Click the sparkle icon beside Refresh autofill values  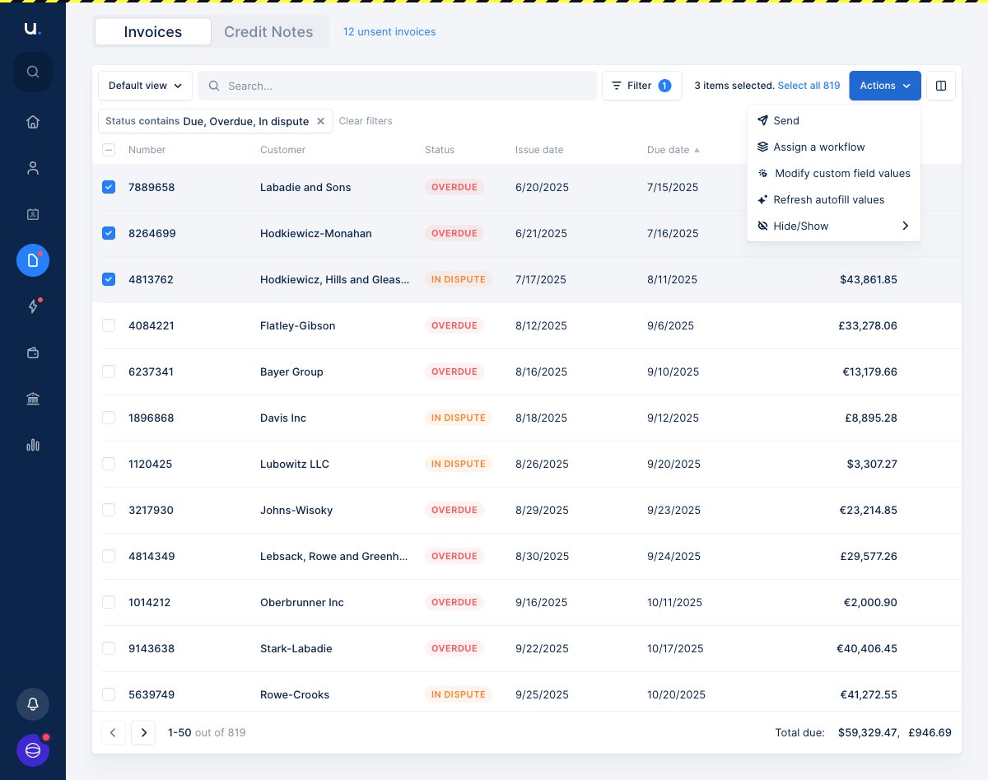click(762, 199)
